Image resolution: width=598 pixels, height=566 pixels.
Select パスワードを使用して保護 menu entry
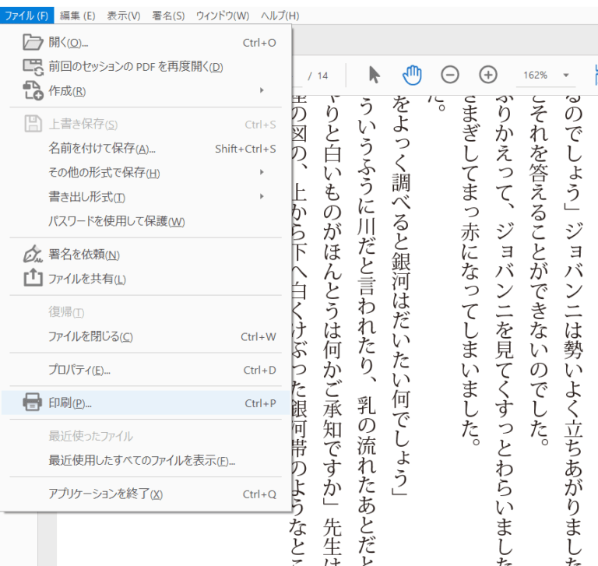(x=117, y=221)
